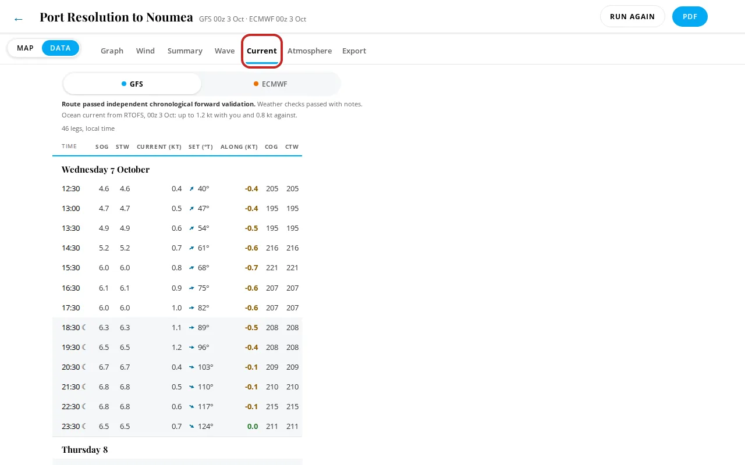Click the 0.0 along value at 23:30
The image size is (745, 465).
[253, 427]
